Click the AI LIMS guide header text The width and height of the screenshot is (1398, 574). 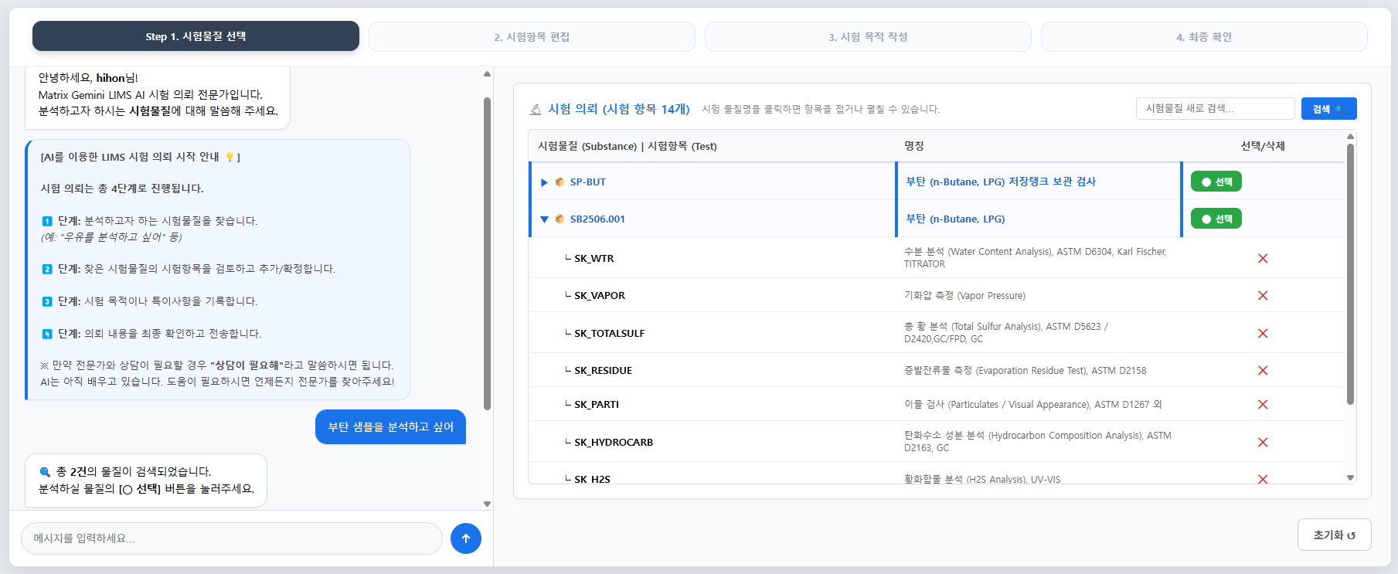pos(141,157)
